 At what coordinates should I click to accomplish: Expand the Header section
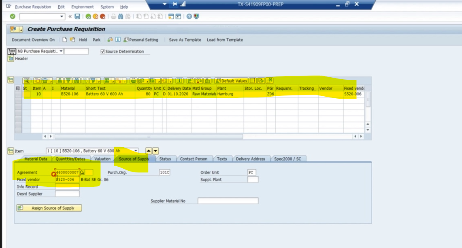click(x=11, y=59)
